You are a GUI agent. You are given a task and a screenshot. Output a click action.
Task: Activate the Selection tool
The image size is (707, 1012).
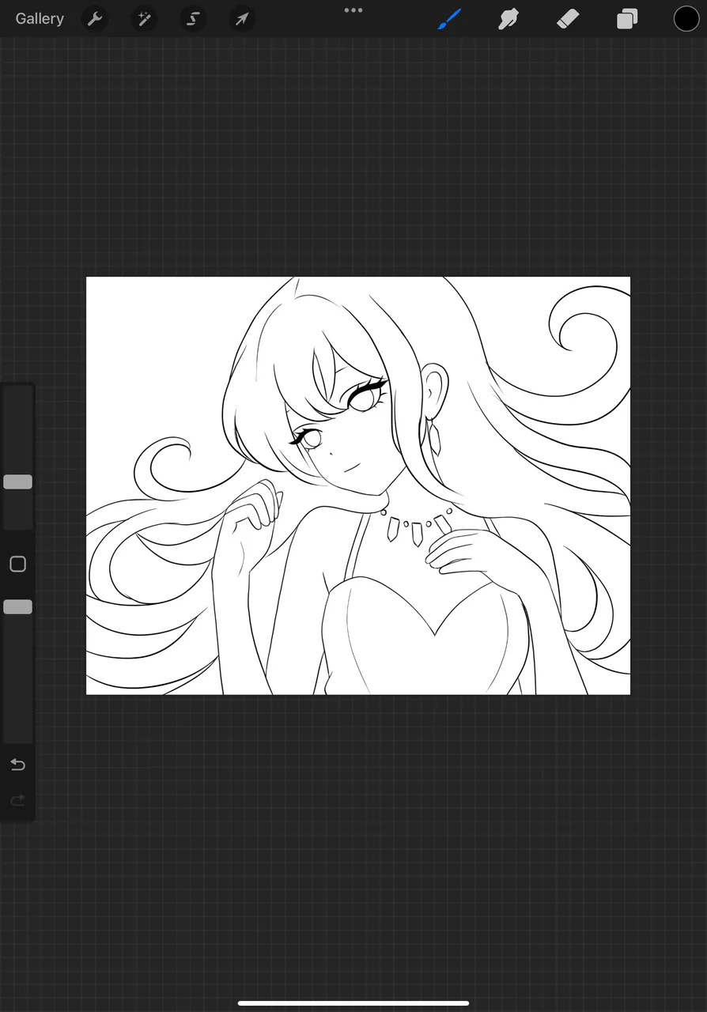click(x=193, y=18)
